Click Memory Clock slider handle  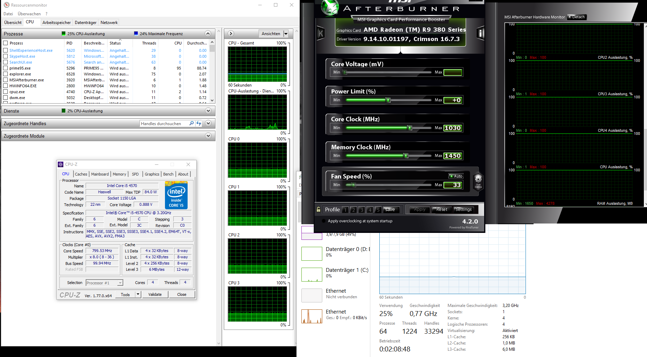[406, 156]
